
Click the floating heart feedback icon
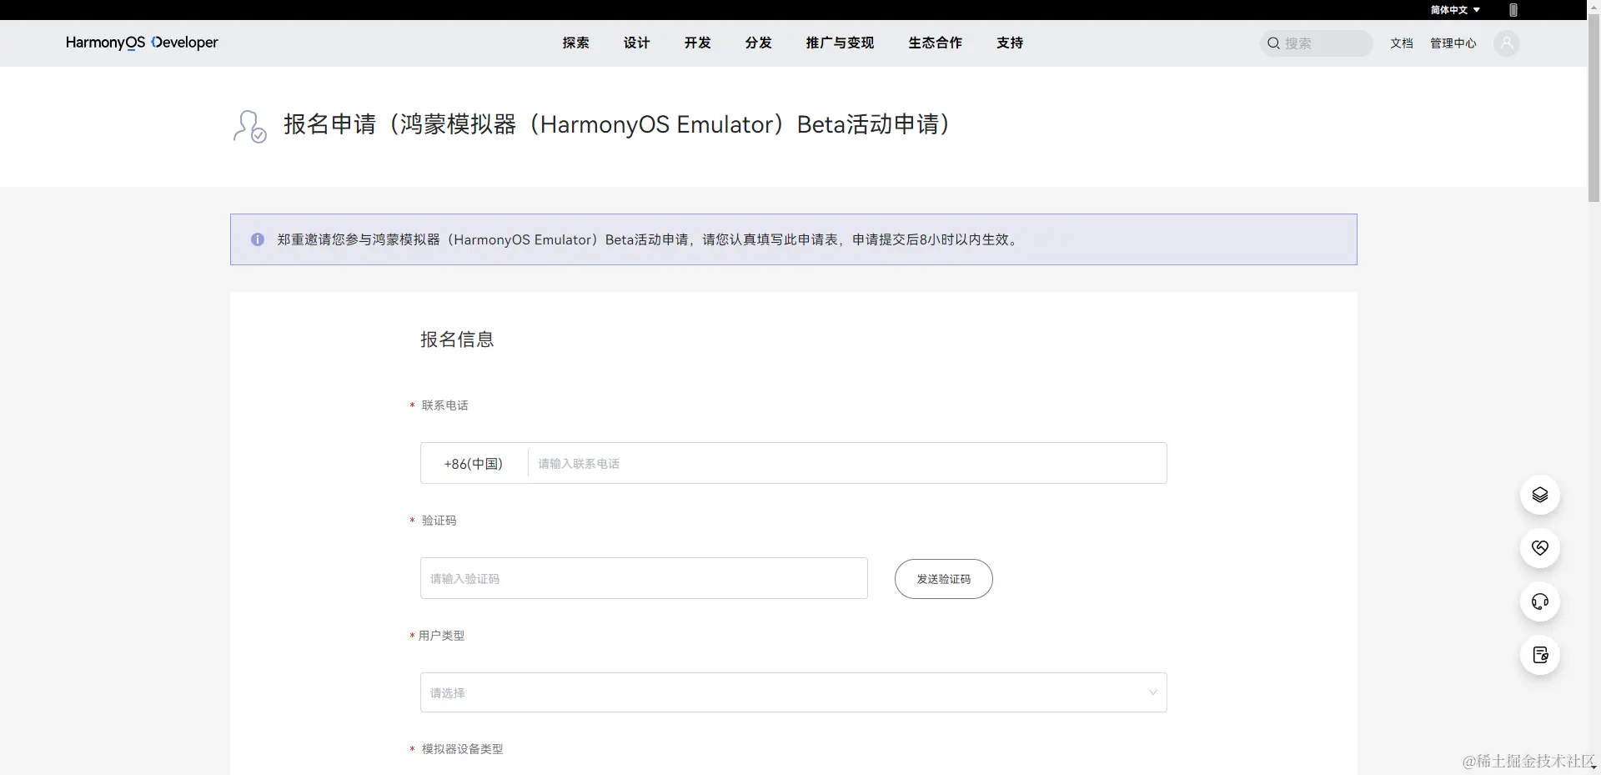[1540, 548]
